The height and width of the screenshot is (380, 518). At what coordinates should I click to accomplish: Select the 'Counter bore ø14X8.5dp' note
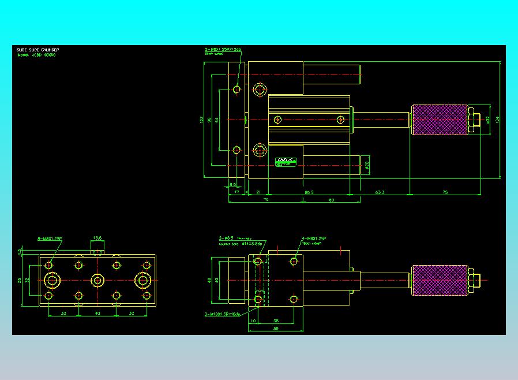pyautogui.click(x=241, y=244)
